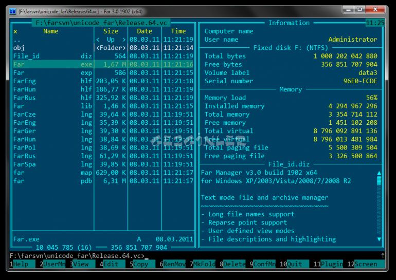The height and width of the screenshot is (280, 396).
Task: Select the obj folder in the file list
Action: pos(19,48)
